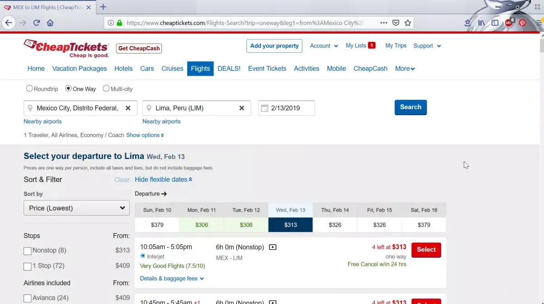This screenshot has width=544, height=304.
Task: Check the Avianca (24) airline filter
Action: pos(28,299)
